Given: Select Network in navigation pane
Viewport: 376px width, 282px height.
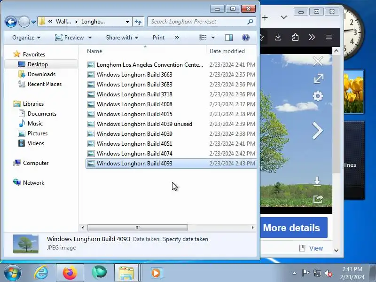Looking at the screenshot, I should coord(33,183).
